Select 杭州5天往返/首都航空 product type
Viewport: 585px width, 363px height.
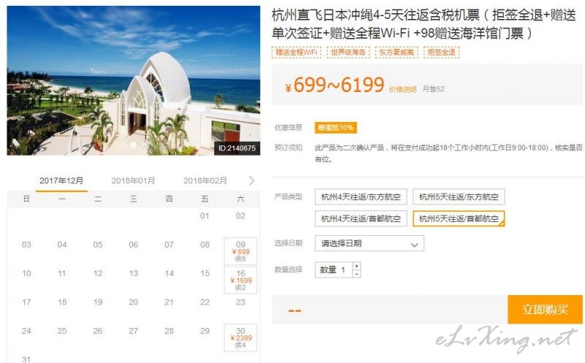point(458,219)
